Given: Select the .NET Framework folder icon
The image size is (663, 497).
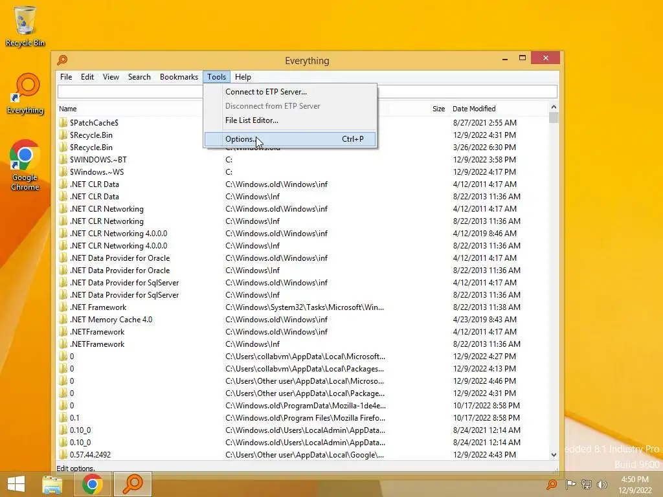Looking at the screenshot, I should [63, 307].
